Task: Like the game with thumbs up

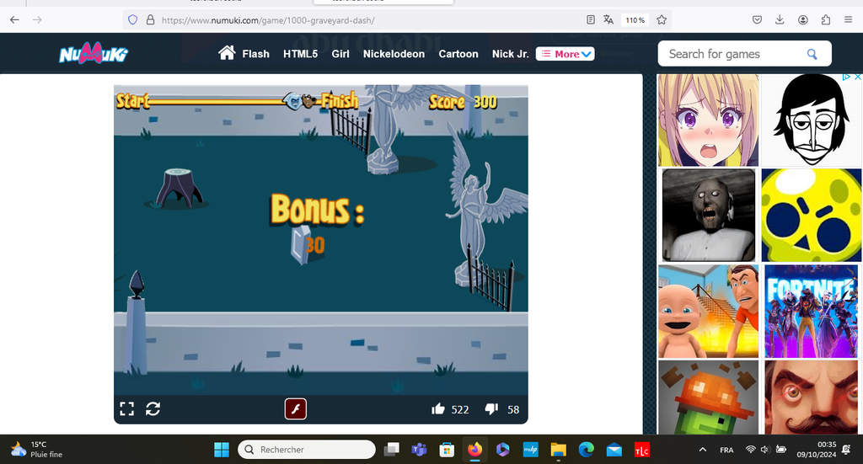Action: 438,409
